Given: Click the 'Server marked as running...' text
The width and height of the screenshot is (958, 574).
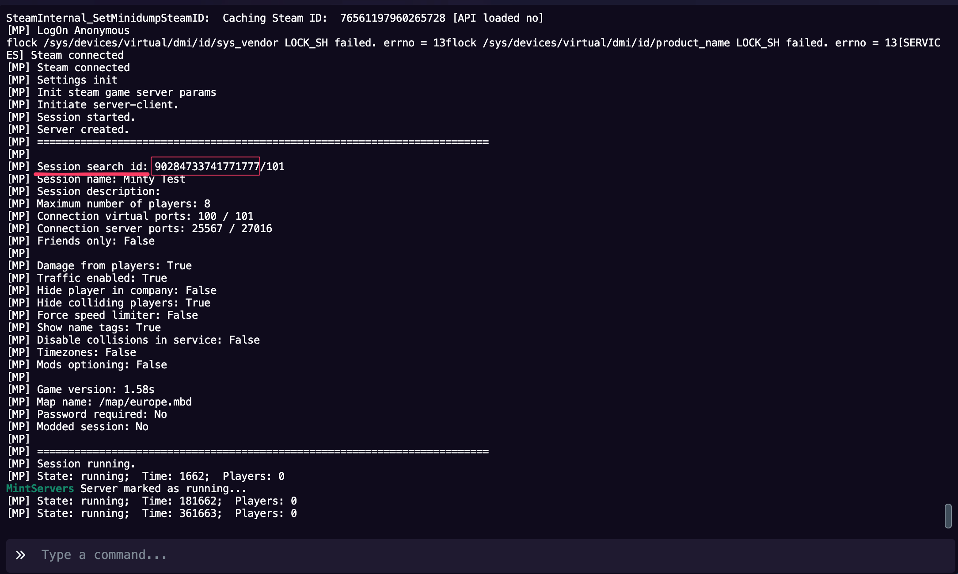Looking at the screenshot, I should click(163, 489).
